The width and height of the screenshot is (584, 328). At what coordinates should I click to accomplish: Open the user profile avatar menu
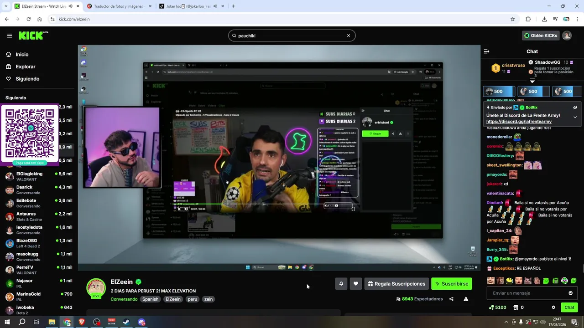pyautogui.click(x=567, y=36)
